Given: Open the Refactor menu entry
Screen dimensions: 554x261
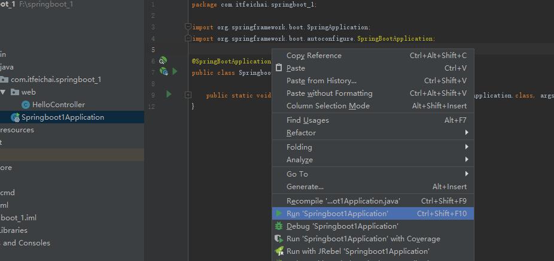Looking at the screenshot, I should click(373, 133).
